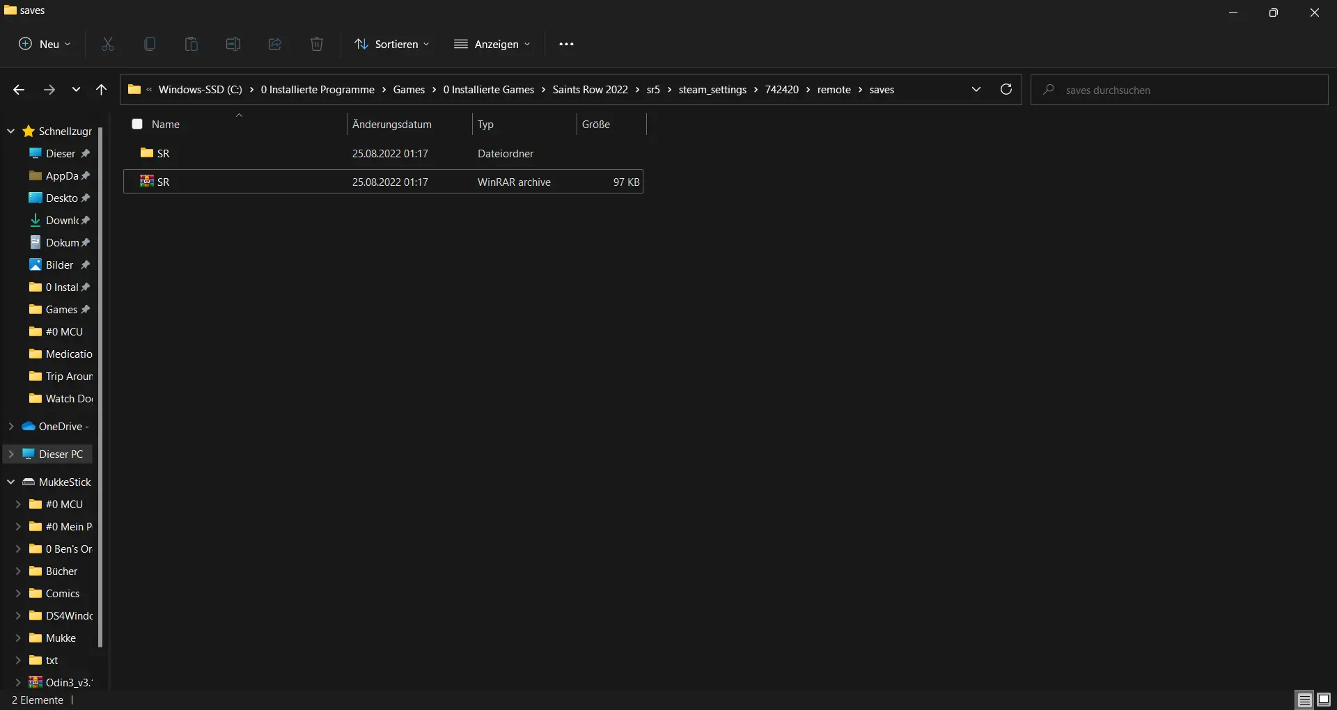1337x710 pixels.
Task: Select Trip Aroun folder in quick access
Action: point(60,376)
